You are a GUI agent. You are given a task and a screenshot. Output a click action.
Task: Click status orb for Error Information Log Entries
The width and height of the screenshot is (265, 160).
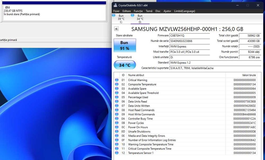click(117, 140)
